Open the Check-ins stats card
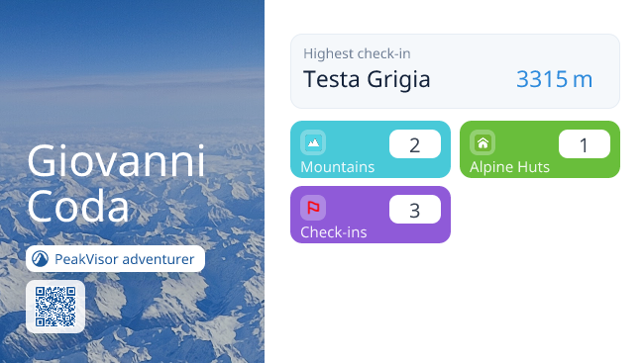 tap(371, 215)
